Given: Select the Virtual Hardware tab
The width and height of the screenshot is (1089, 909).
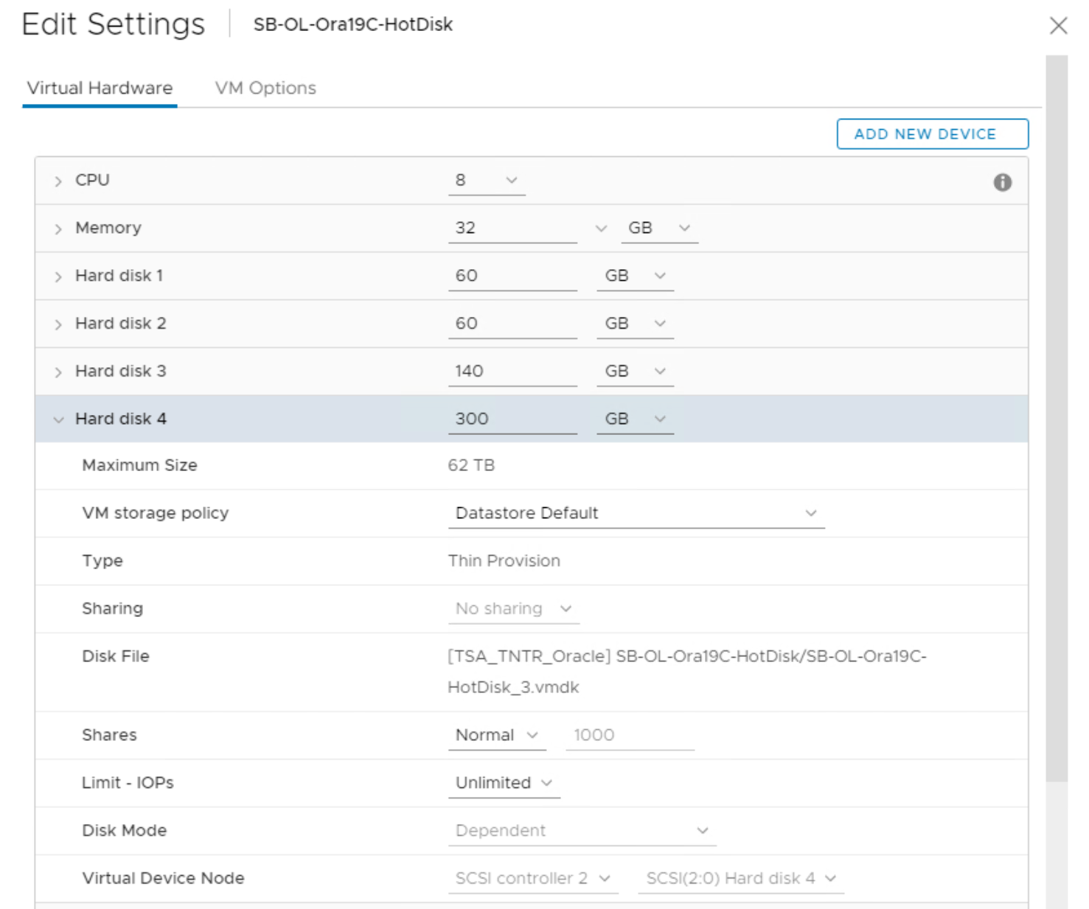Looking at the screenshot, I should click(x=100, y=88).
